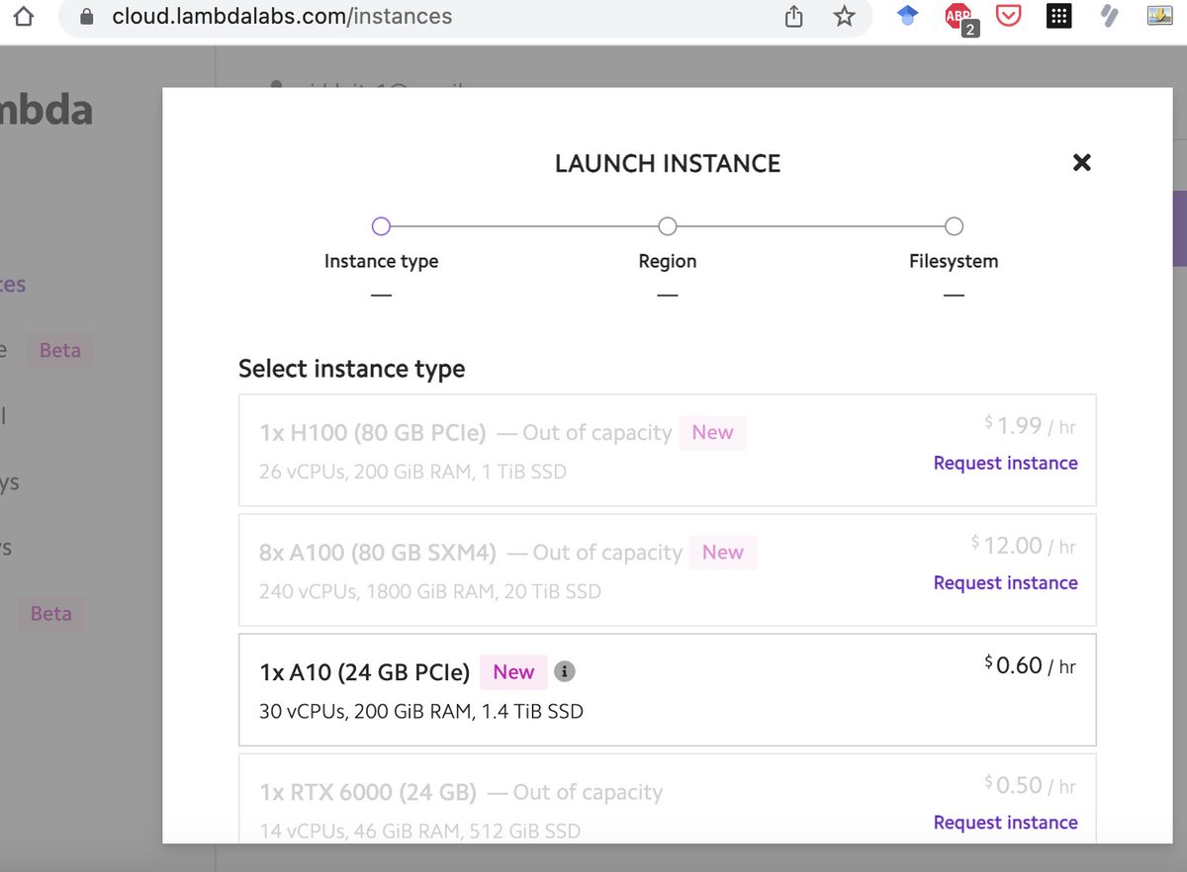The image size is (1187, 872).
Task: Click the New badge on H100 row
Action: click(x=712, y=432)
